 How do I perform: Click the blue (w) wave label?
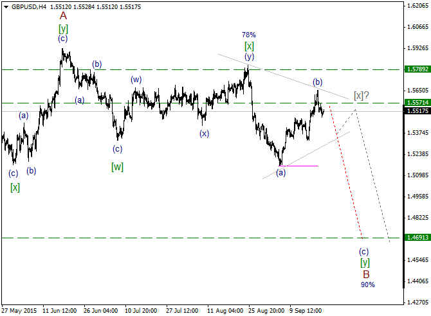[136, 80]
